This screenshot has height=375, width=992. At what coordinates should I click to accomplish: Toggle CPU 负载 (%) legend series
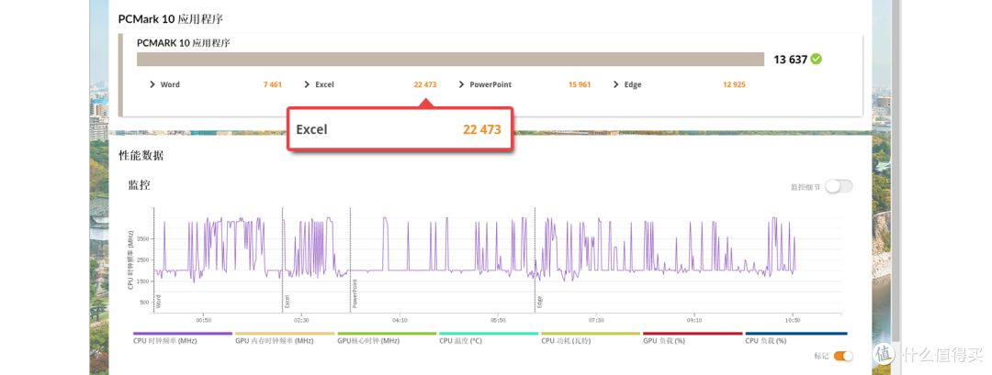795,337
